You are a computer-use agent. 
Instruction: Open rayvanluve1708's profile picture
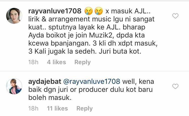click(14, 16)
